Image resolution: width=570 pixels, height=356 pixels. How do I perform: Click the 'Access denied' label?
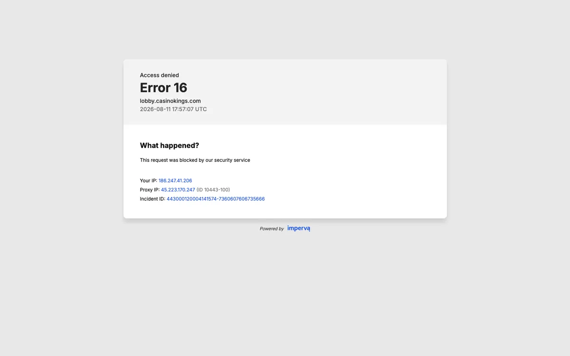point(160,75)
